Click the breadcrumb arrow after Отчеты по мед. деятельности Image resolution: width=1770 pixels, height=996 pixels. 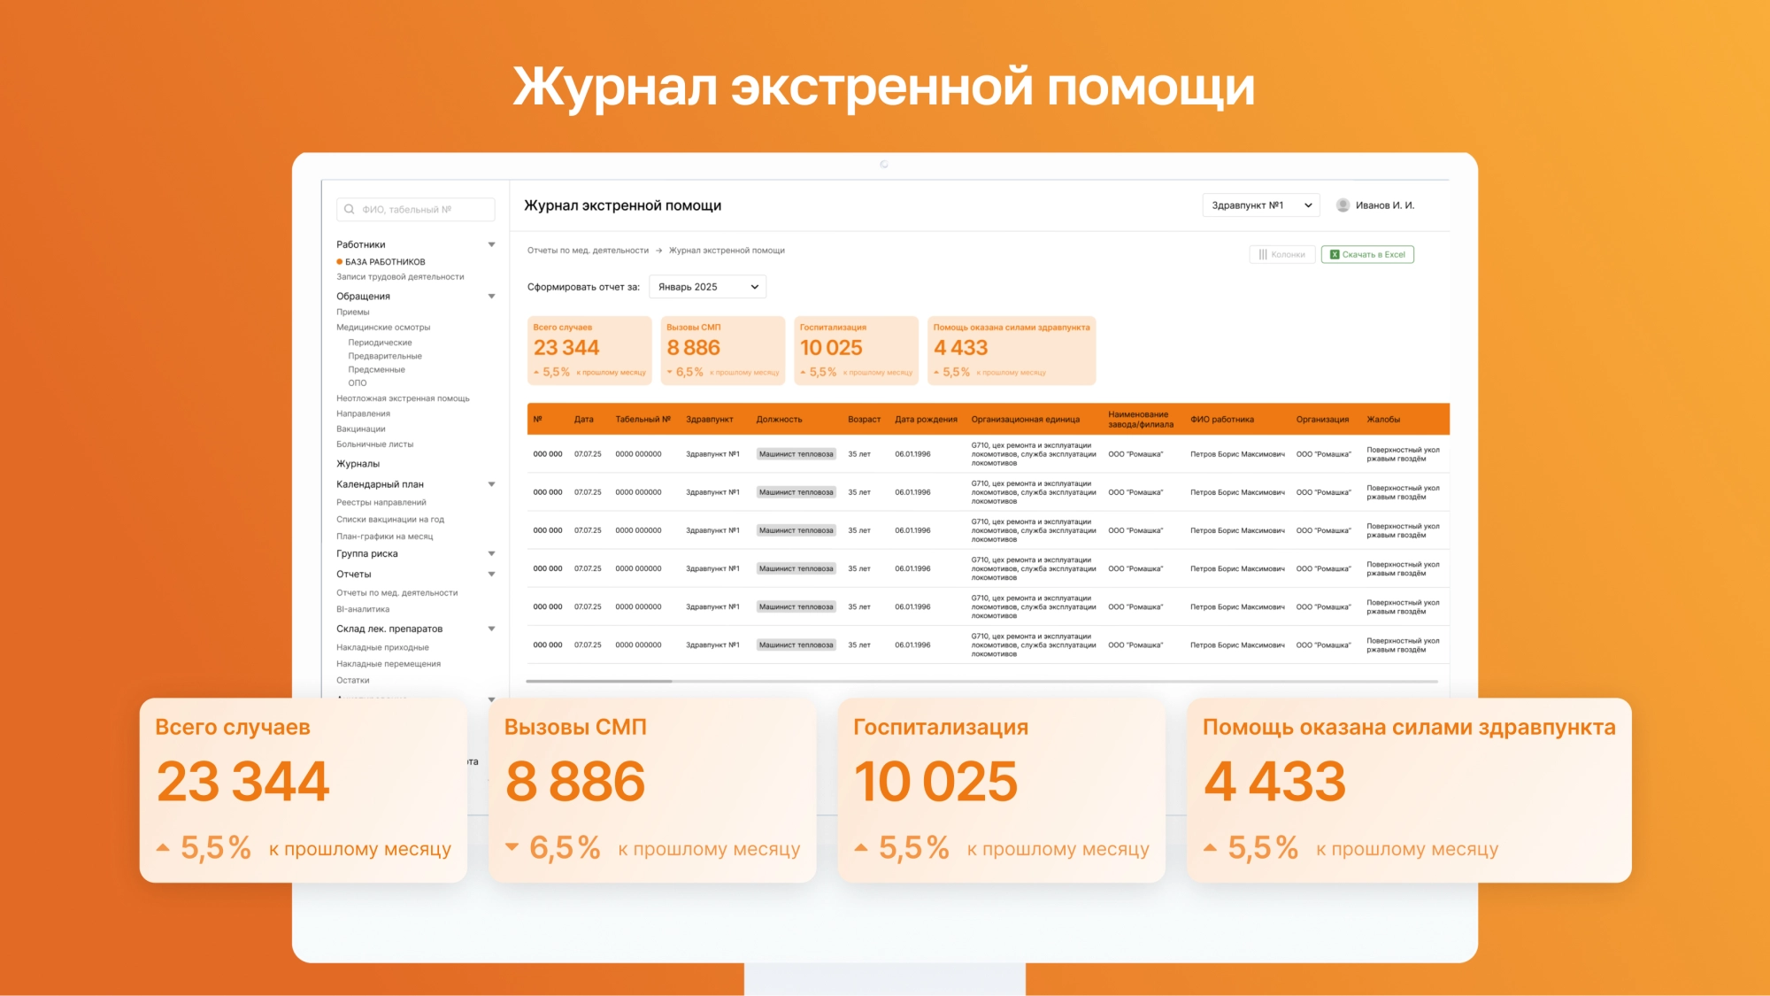tap(657, 251)
